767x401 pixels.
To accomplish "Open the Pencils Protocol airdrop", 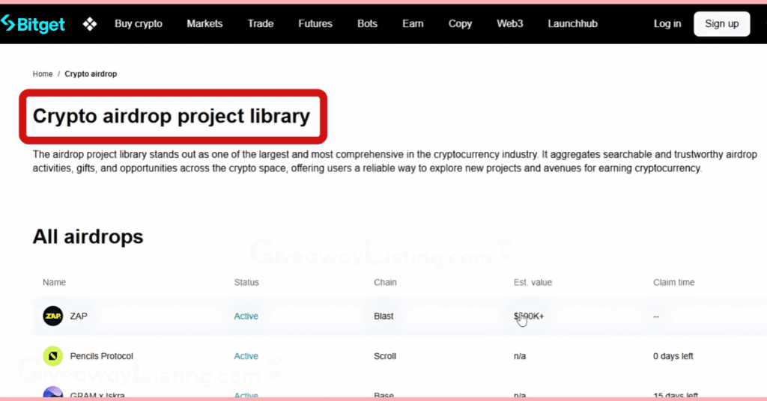I will coord(101,356).
